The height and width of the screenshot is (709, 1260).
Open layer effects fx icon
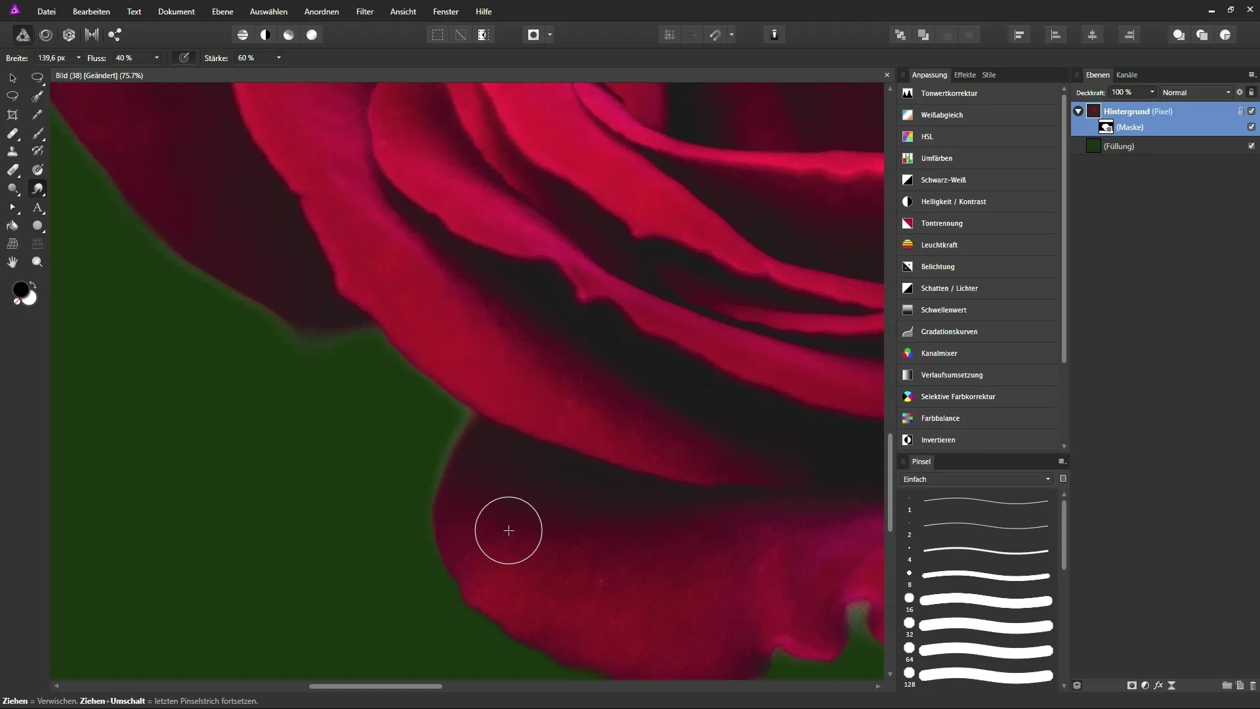point(1158,685)
